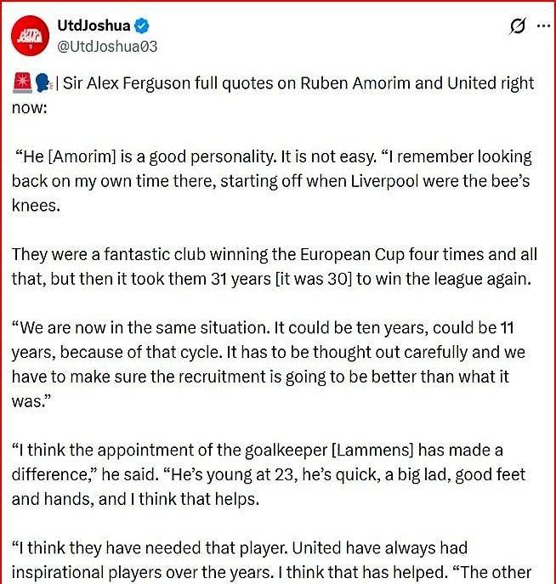Click the paragraph about the goalkeeper appointment
The width and height of the screenshot is (556, 584).
pyautogui.click(x=272, y=474)
